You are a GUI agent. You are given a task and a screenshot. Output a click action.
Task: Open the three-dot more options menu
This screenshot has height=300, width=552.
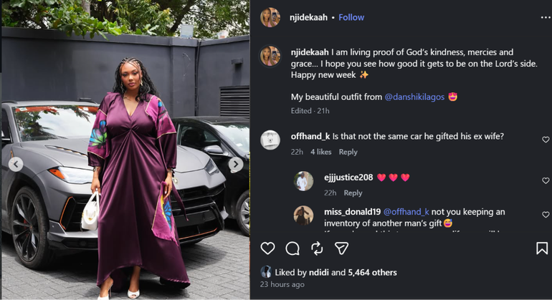[546, 18]
